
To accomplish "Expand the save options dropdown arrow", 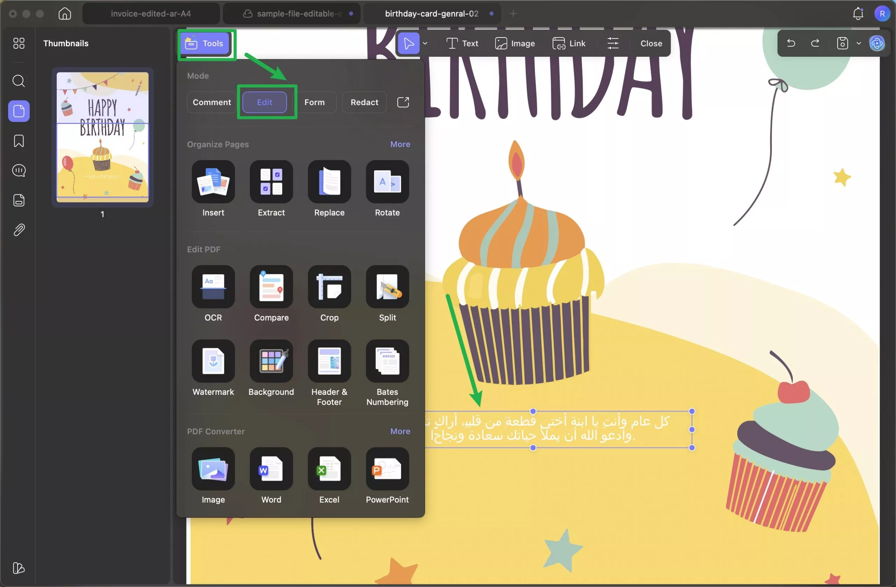I will click(x=859, y=43).
